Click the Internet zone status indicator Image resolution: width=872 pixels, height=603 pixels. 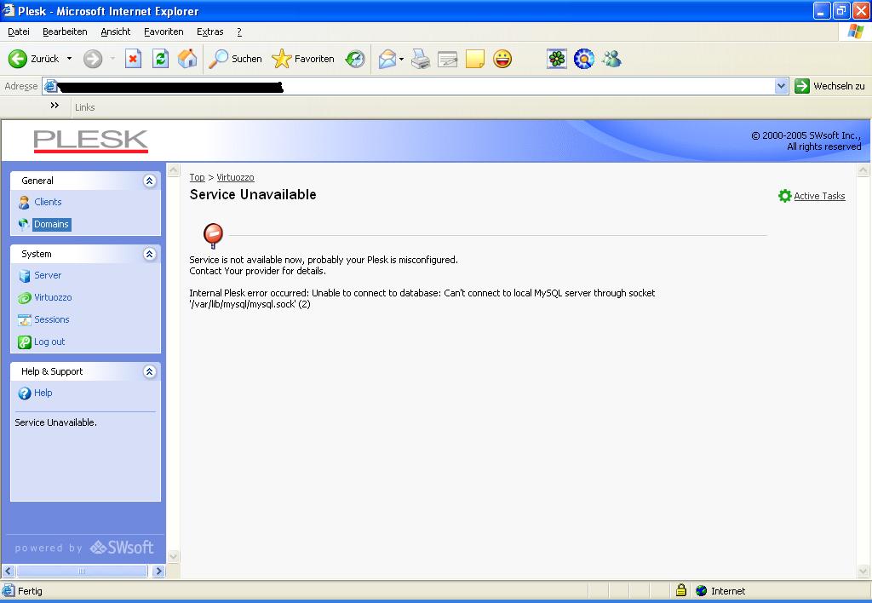[720, 591]
